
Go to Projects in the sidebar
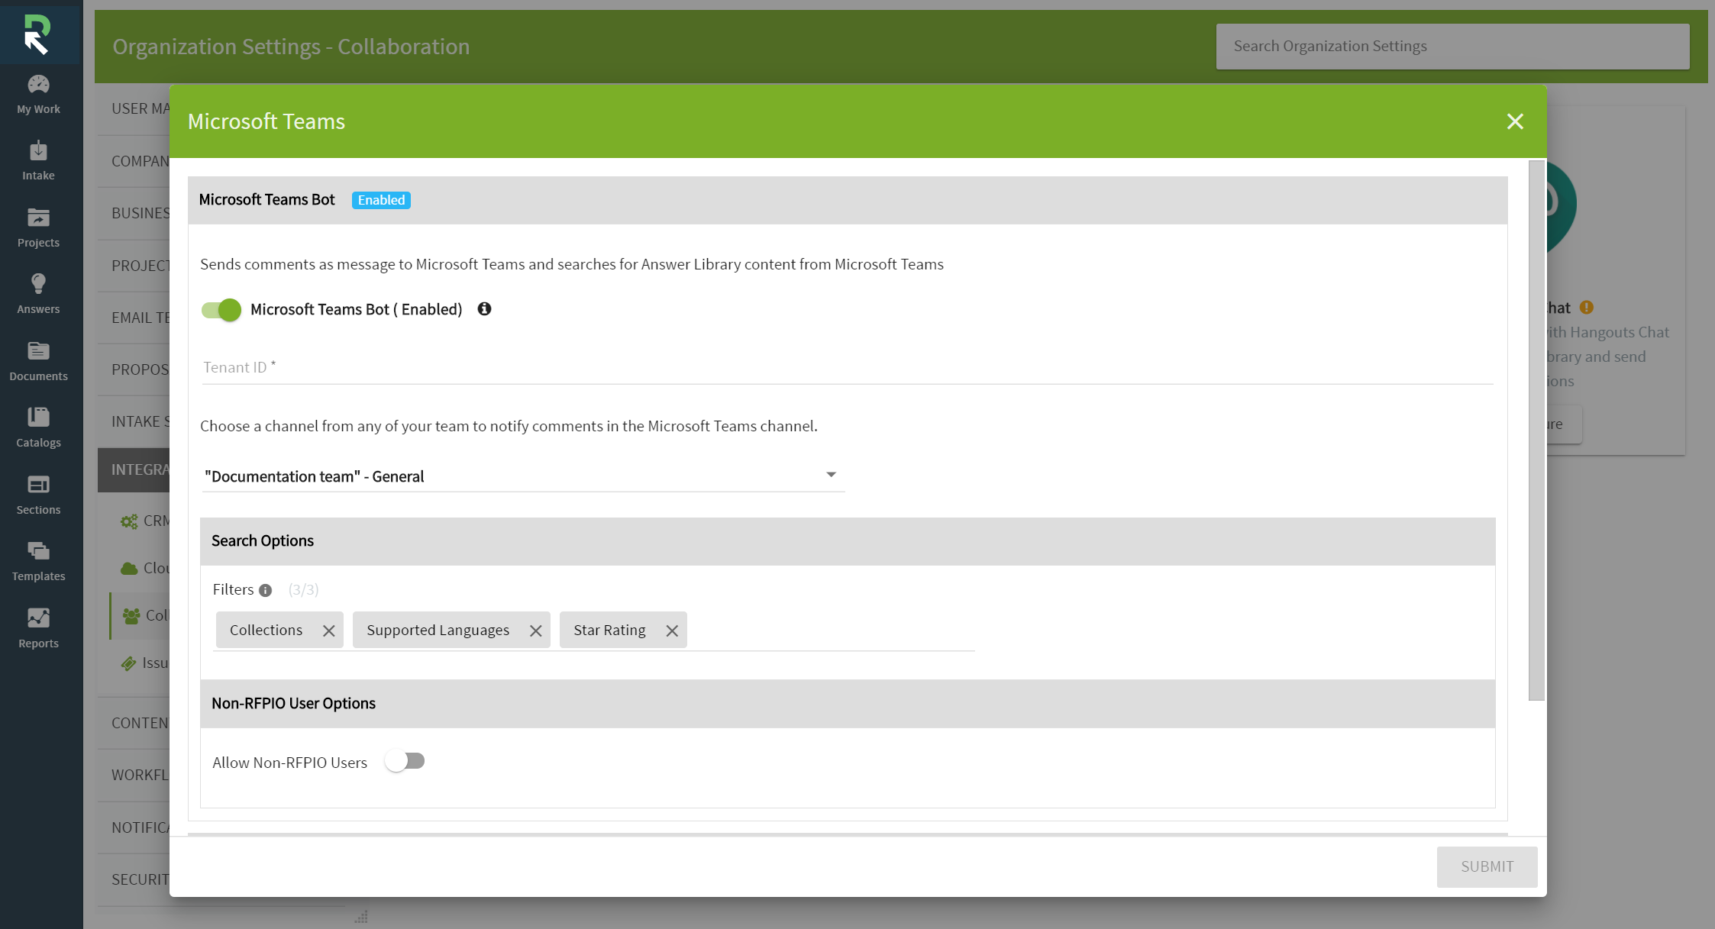coord(38,227)
